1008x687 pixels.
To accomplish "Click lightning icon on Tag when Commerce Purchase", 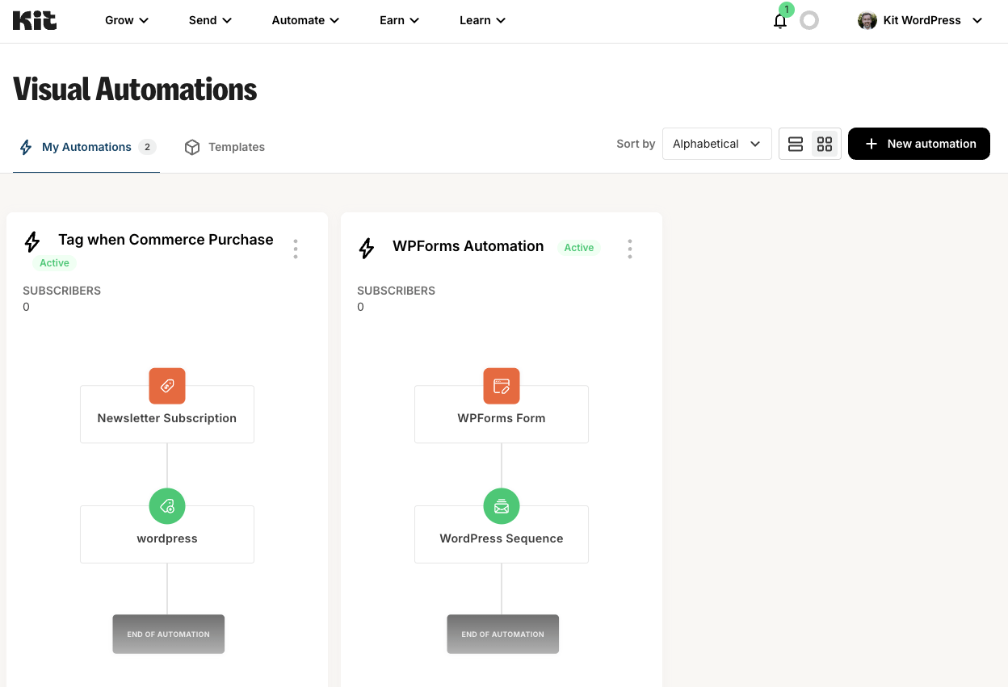I will (x=32, y=241).
